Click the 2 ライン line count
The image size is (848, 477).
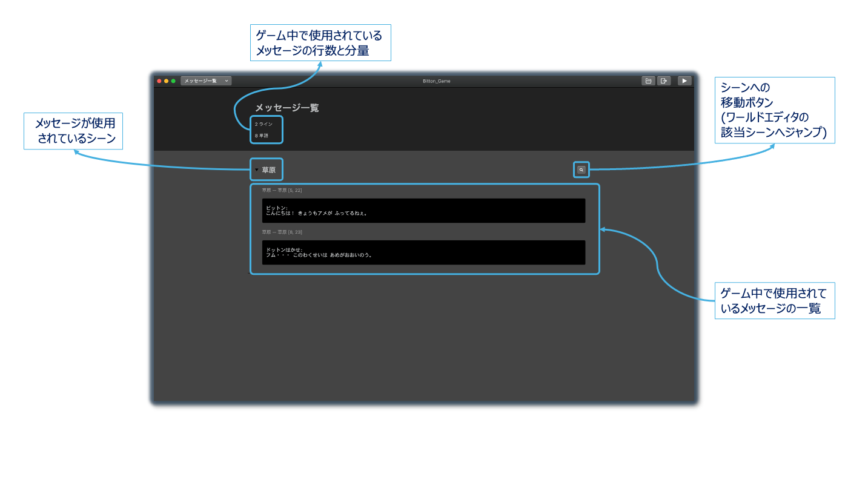point(263,124)
